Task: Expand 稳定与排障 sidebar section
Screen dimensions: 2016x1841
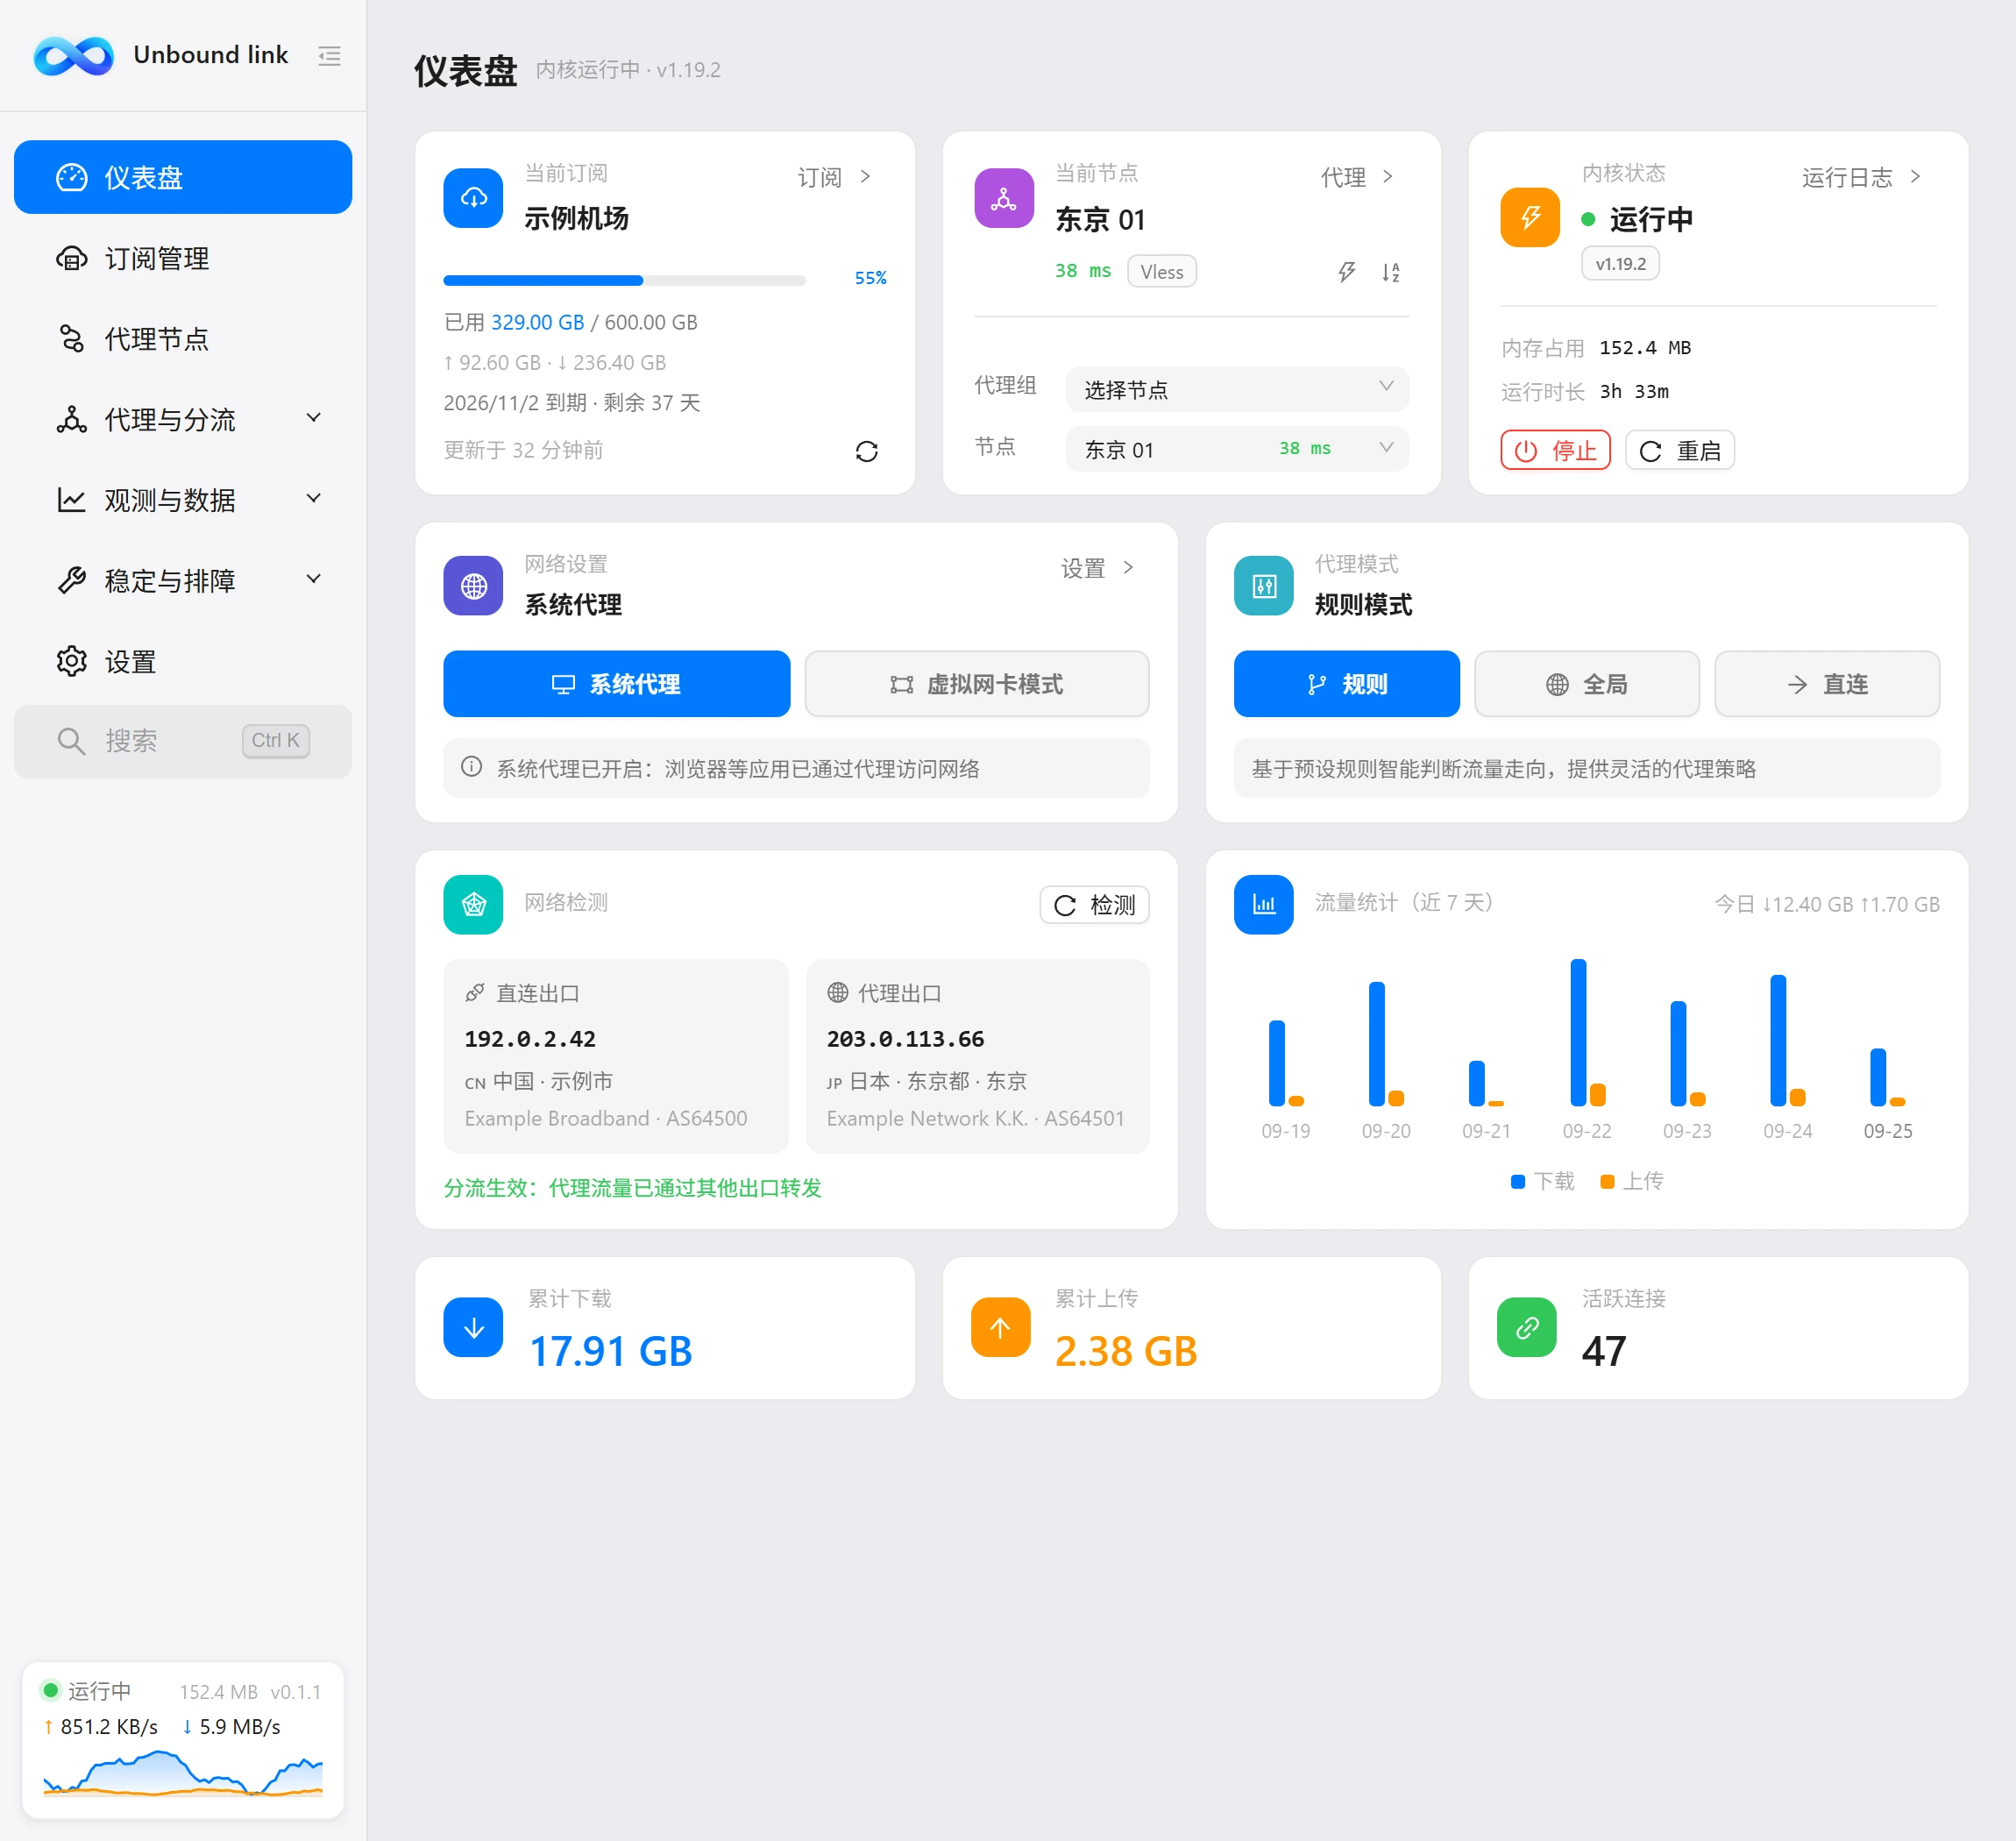Action: point(183,581)
